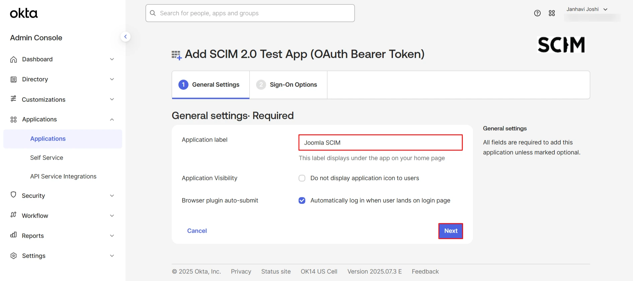The height and width of the screenshot is (281, 633).
Task: Click the Security sidebar label
Action: 33,196
